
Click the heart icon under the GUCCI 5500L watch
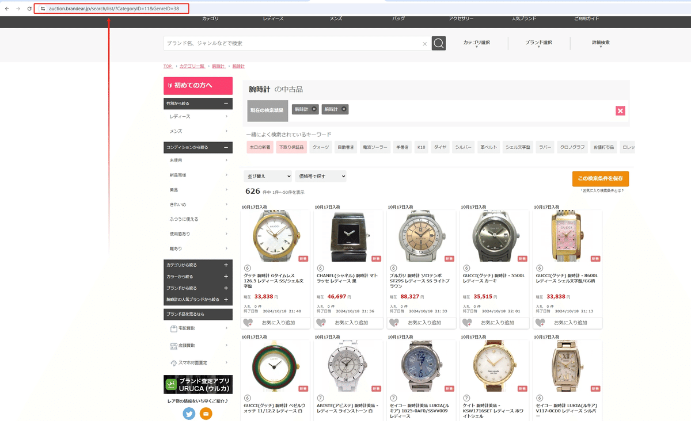pos(468,323)
